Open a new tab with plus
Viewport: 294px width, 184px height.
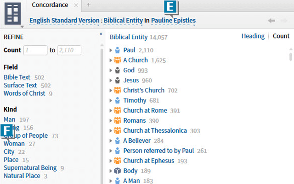coord(89,5)
